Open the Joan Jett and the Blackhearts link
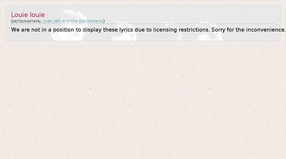The image size is (286, 159). click(x=73, y=21)
